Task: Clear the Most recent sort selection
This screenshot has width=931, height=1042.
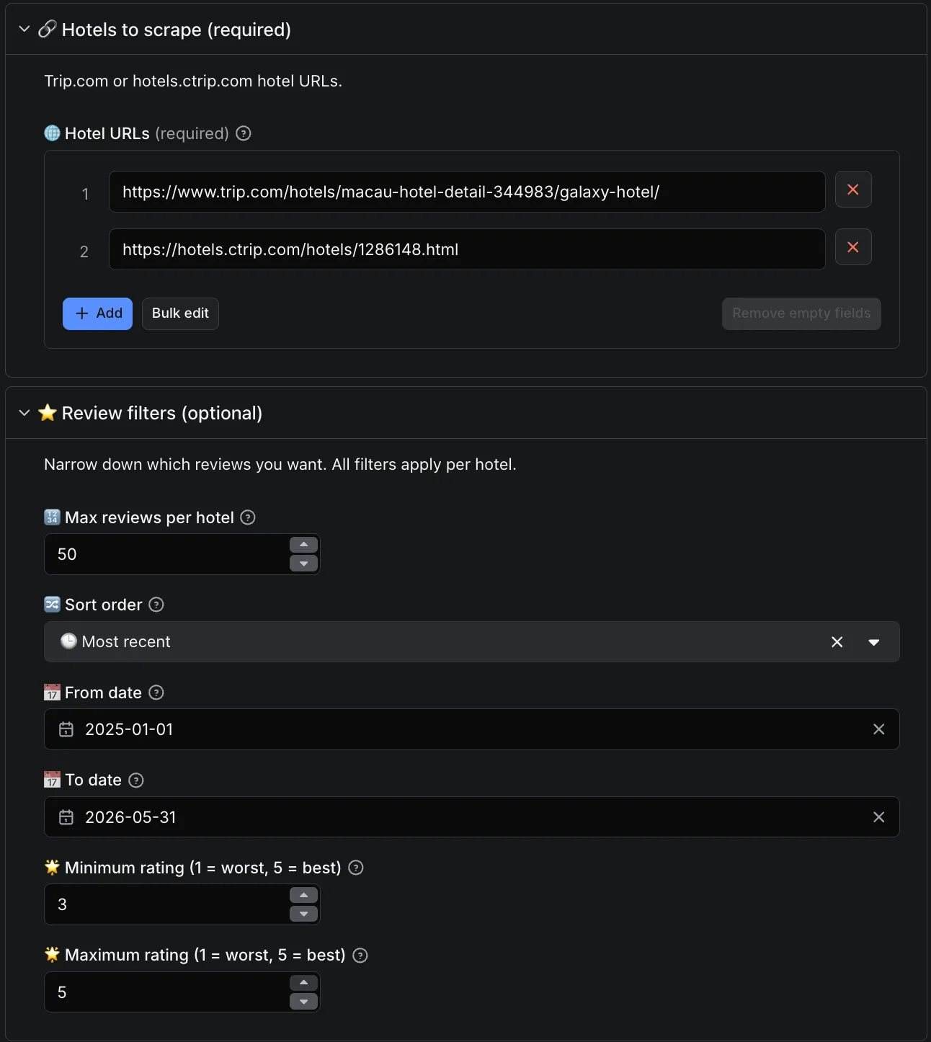Action: pyautogui.click(x=837, y=642)
